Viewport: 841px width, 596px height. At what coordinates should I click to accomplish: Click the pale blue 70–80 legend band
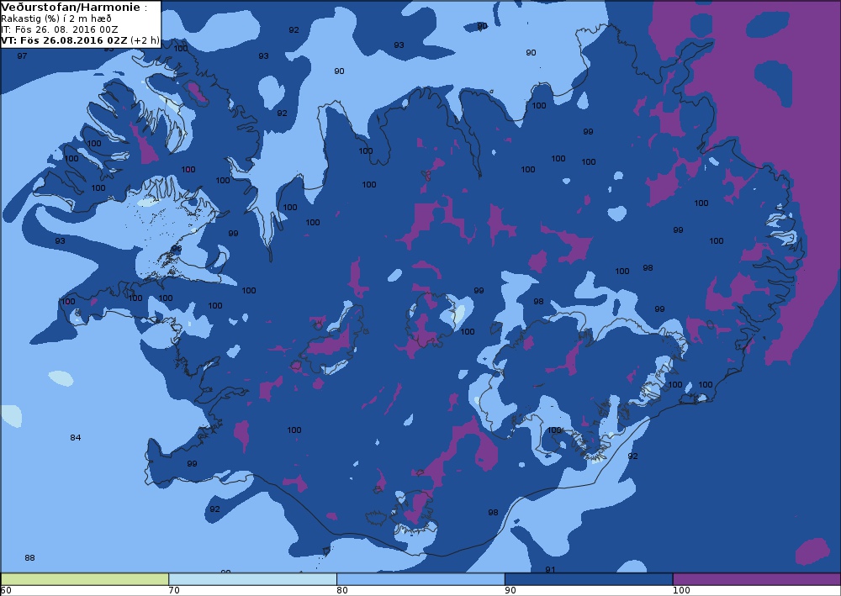pyautogui.click(x=252, y=579)
